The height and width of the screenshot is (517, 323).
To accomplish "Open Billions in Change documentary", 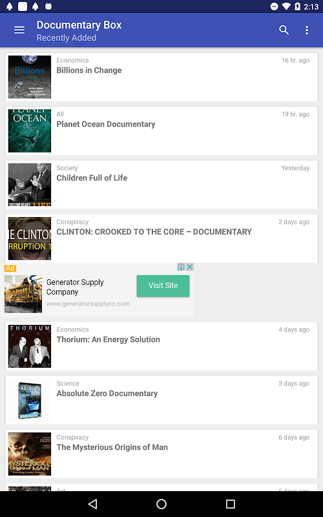I will point(161,77).
